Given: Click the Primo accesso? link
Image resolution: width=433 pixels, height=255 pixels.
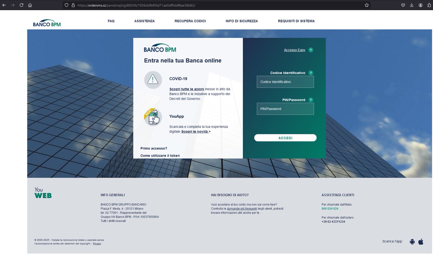Looking at the screenshot, I should [154, 148].
